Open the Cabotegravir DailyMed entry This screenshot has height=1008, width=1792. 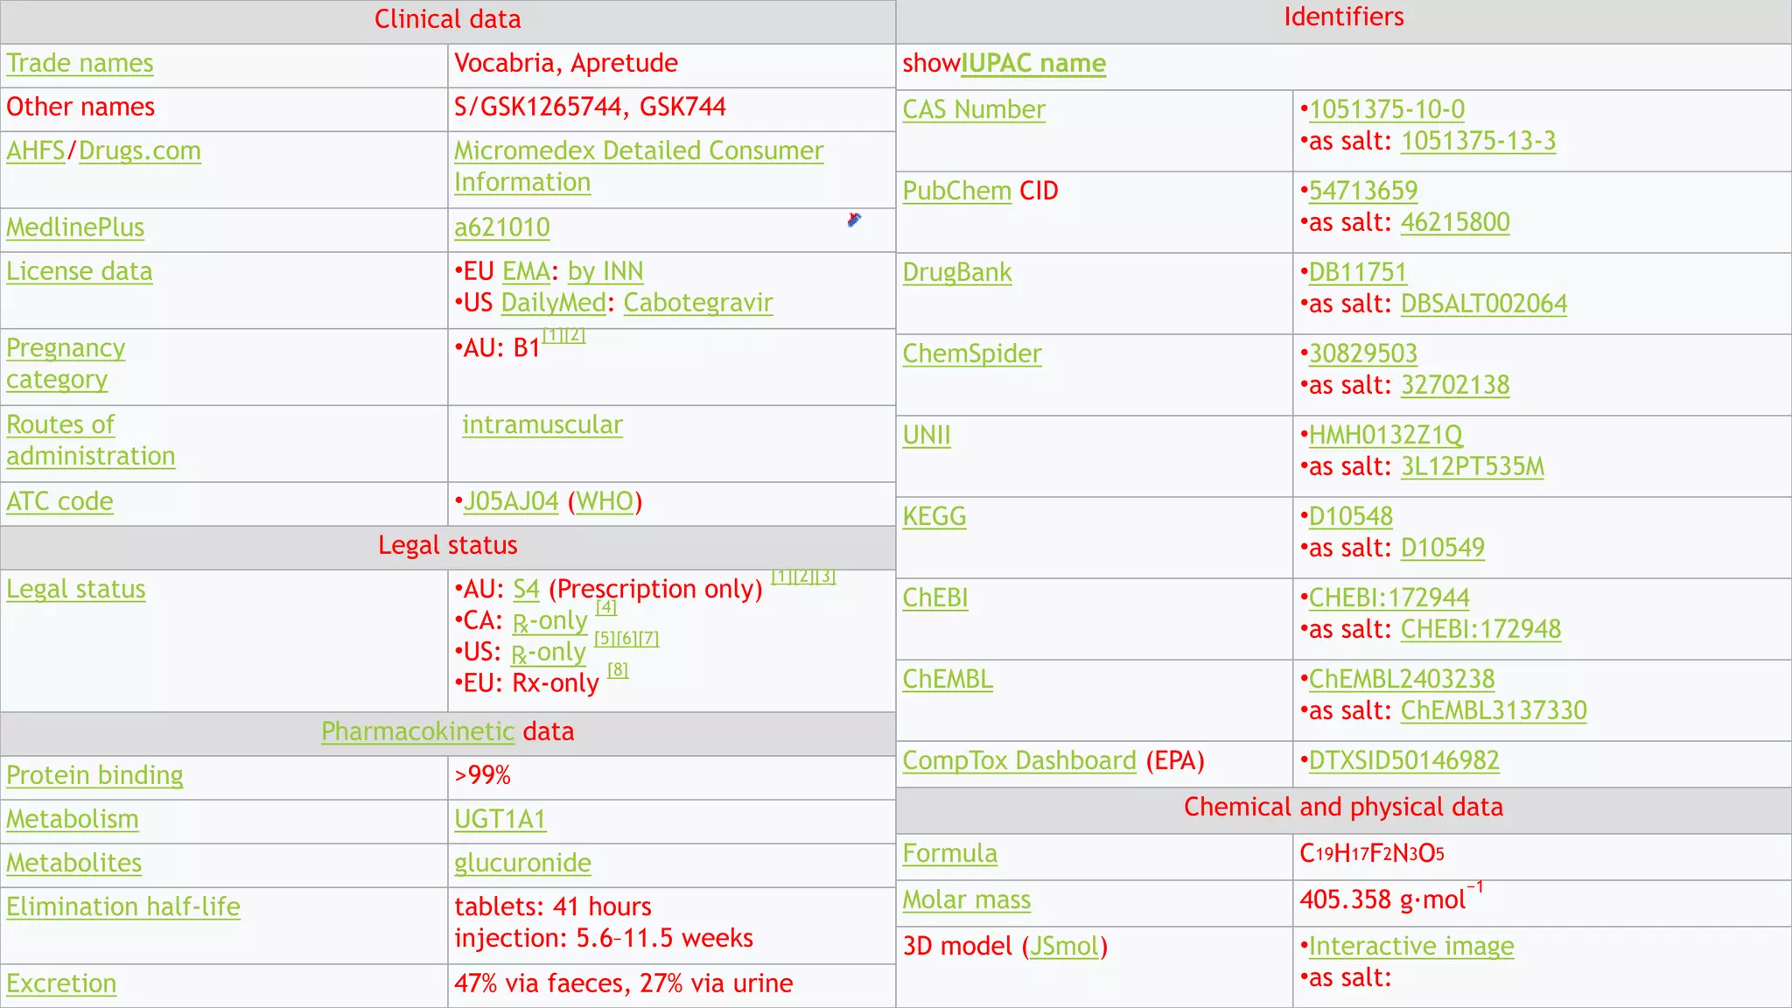coord(698,303)
